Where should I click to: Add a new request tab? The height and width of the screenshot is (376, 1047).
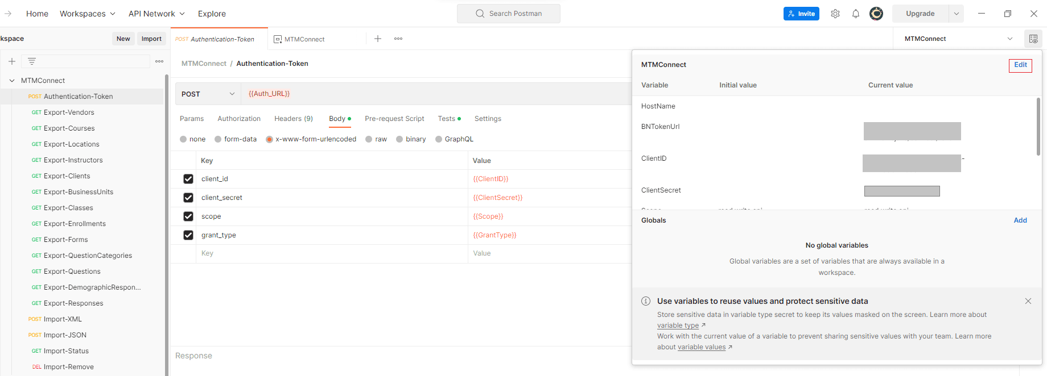[378, 39]
